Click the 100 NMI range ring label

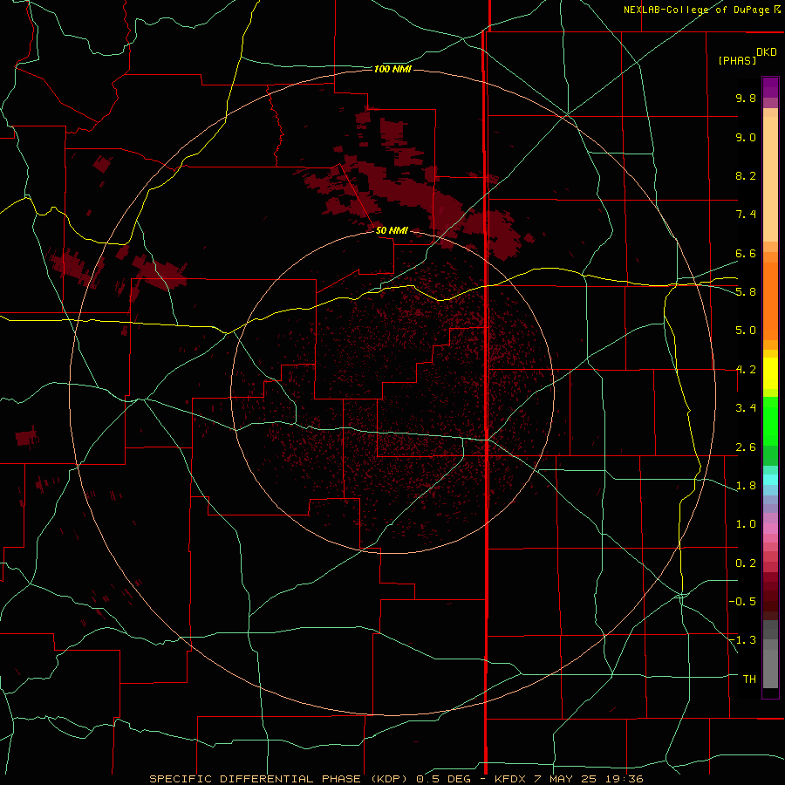(392, 69)
